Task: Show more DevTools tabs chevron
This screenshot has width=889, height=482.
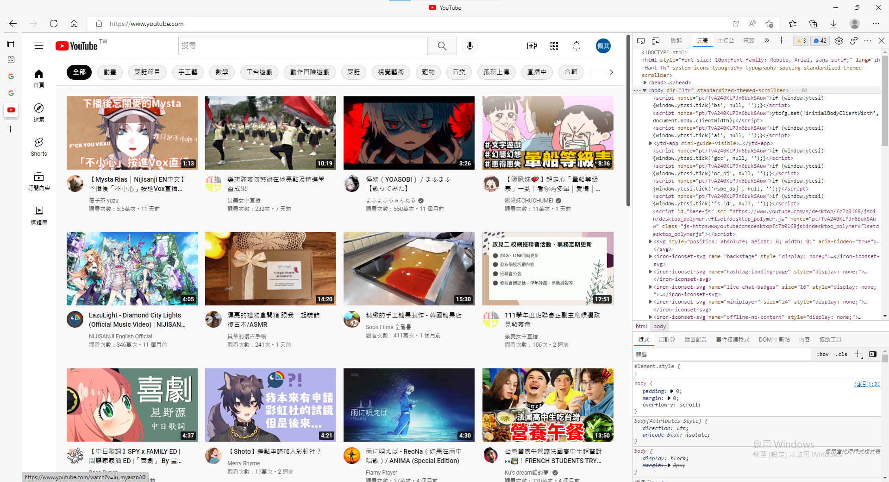Action: click(x=767, y=41)
